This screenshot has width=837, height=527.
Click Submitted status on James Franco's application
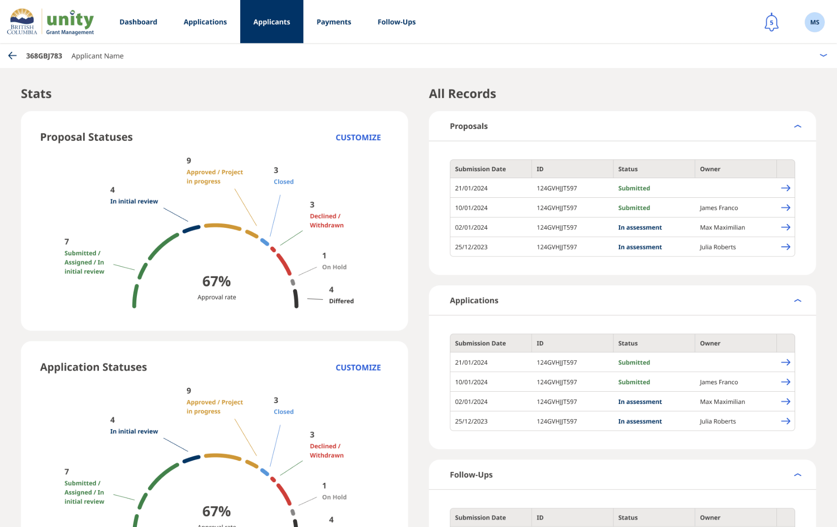coord(634,382)
